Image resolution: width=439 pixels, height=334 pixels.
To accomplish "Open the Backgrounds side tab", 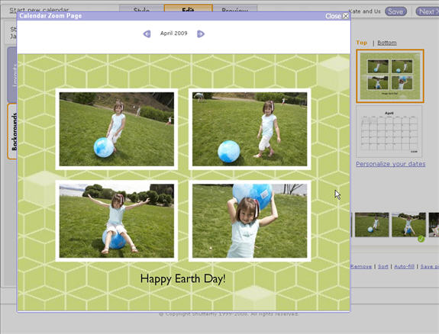I will click(x=12, y=131).
